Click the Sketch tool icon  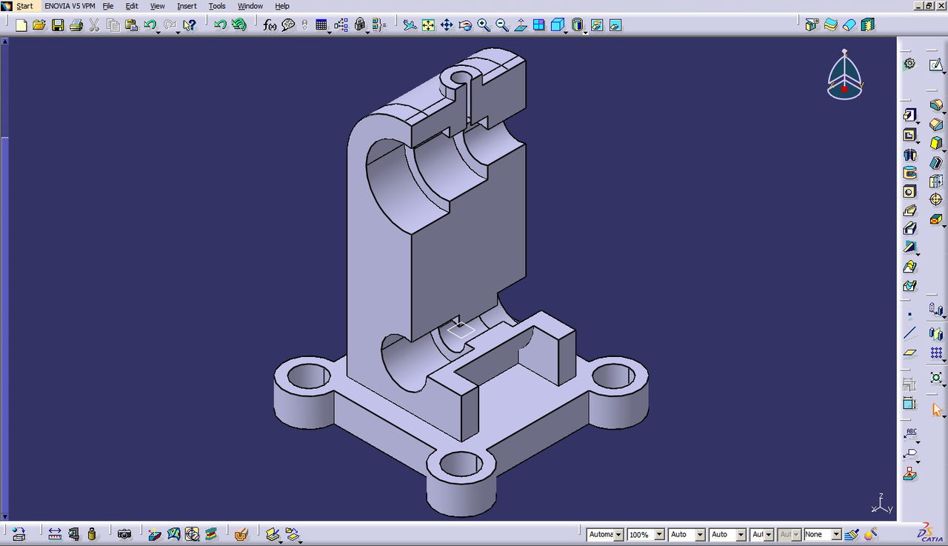point(936,65)
